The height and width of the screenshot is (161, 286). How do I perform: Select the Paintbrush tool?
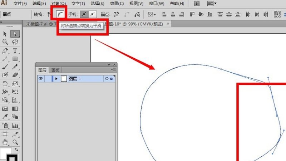tap(5, 67)
